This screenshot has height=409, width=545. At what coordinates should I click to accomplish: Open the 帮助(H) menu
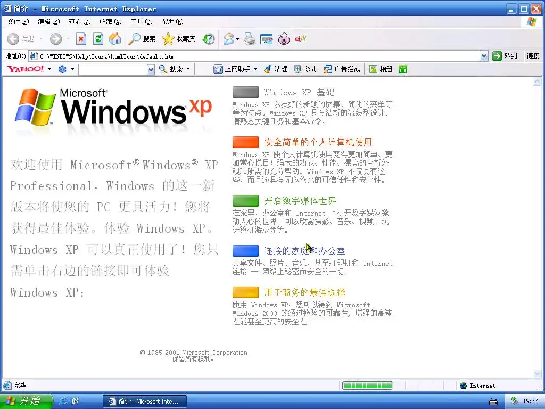(x=172, y=21)
